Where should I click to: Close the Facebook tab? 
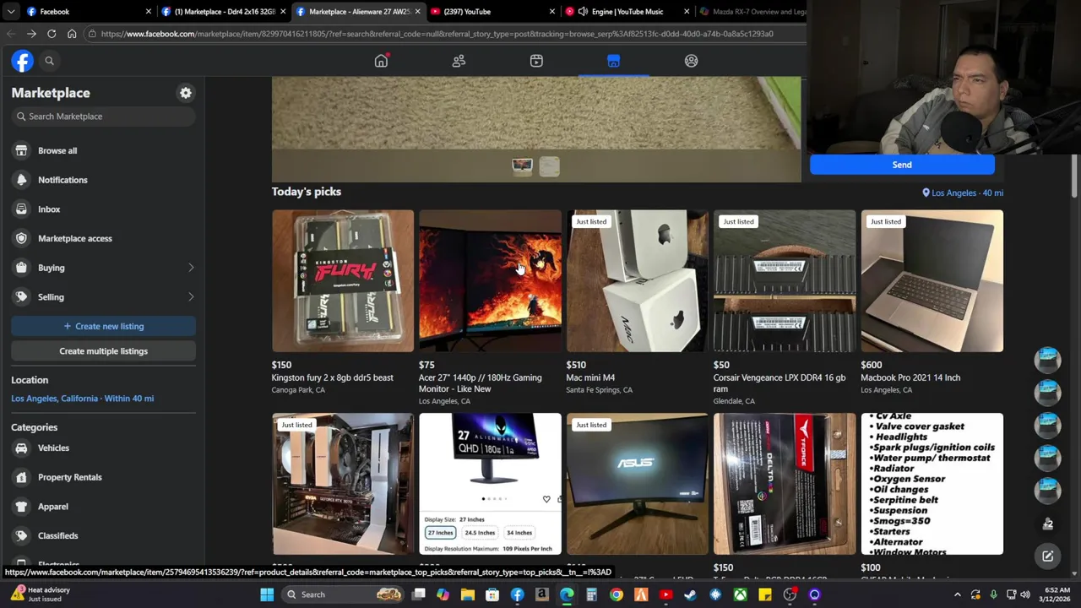coord(148,12)
